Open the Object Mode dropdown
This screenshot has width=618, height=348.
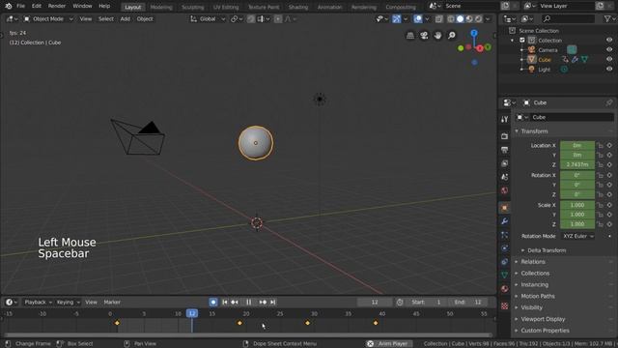pos(48,18)
